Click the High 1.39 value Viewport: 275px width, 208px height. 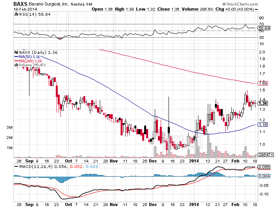click(124, 9)
